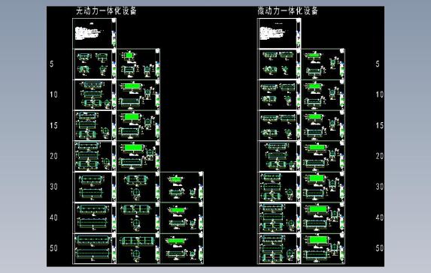The image size is (431, 273).
Task: Click the 无动力一体化设备 title text
Action: coord(106,11)
